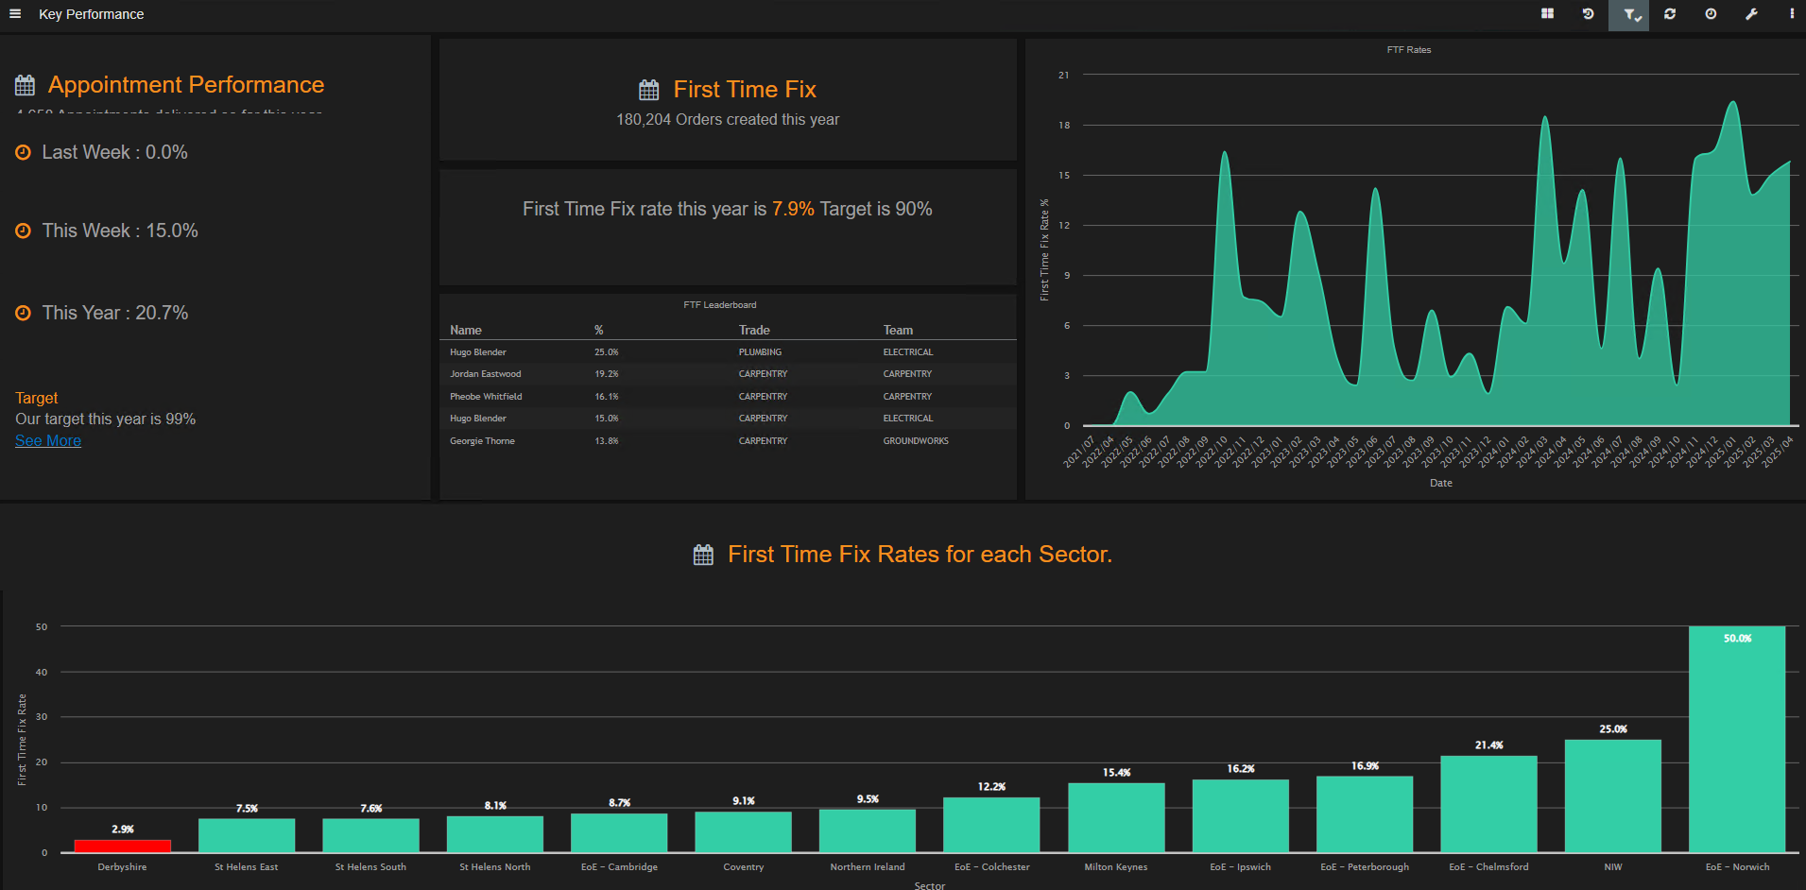Click the calendar icon beside Appointment Performance

pos(26,86)
